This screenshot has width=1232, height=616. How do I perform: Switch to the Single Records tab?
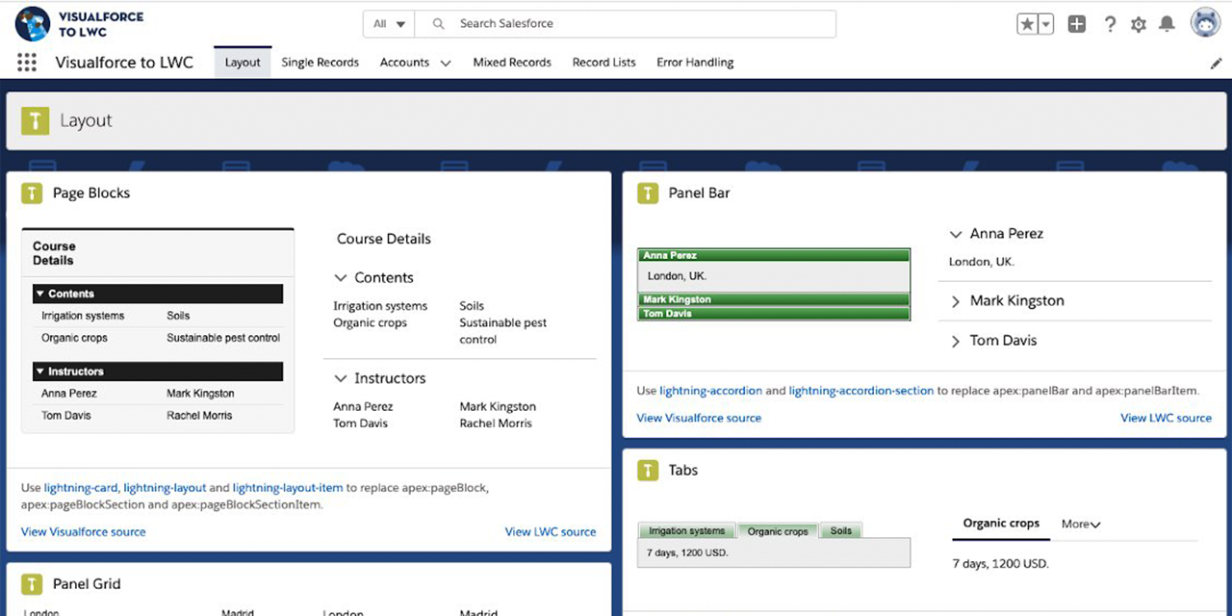[320, 63]
